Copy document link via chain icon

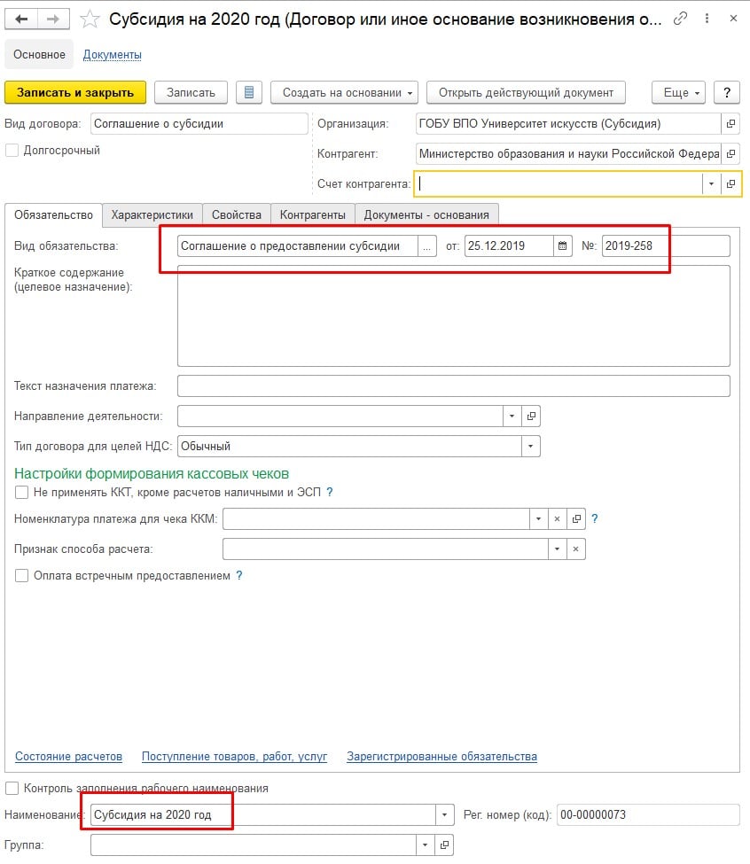[681, 19]
